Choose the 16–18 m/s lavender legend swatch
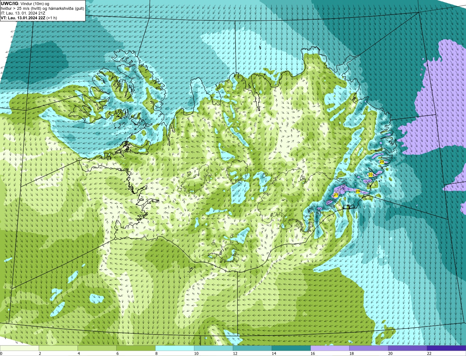Image resolution: width=466 pixels, height=356 pixels. tap(330, 348)
